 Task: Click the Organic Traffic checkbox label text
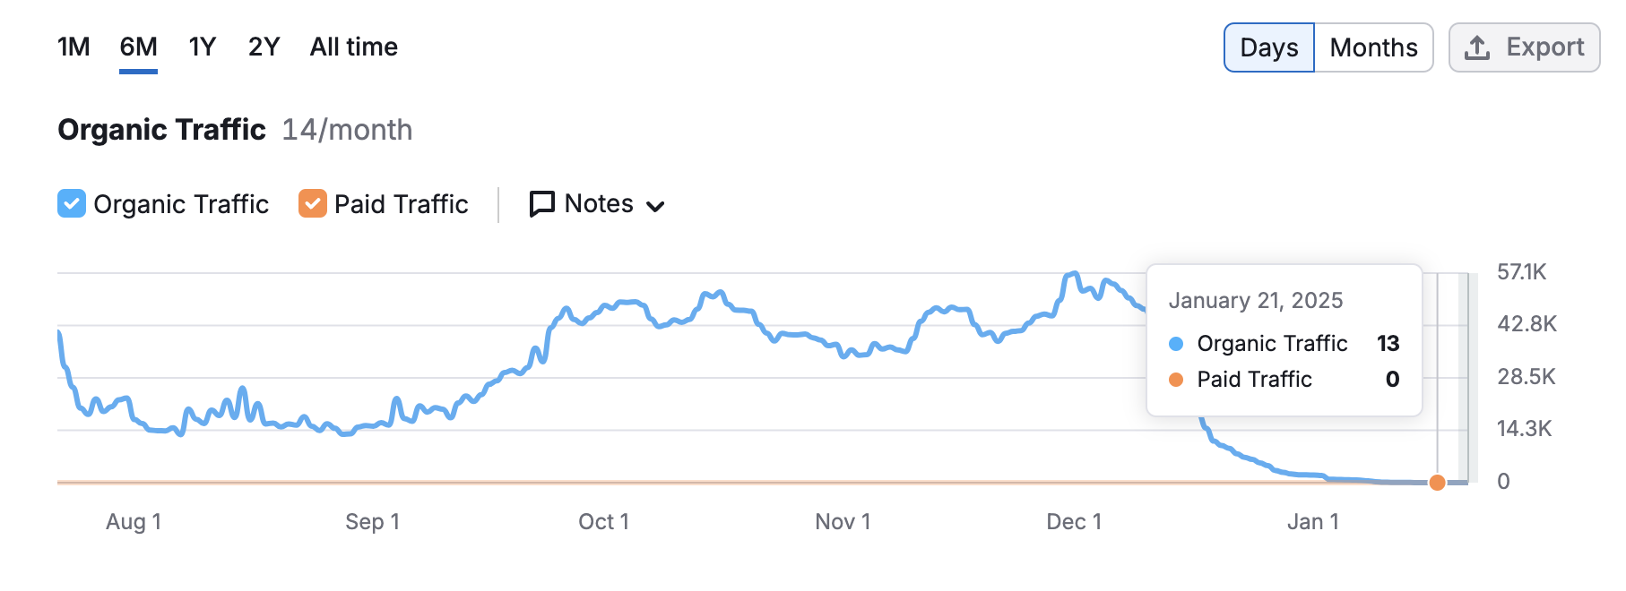(x=181, y=204)
